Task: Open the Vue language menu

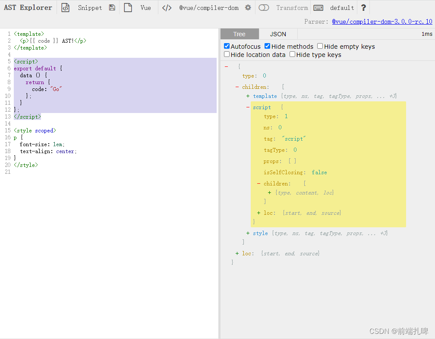Action: click(x=146, y=8)
